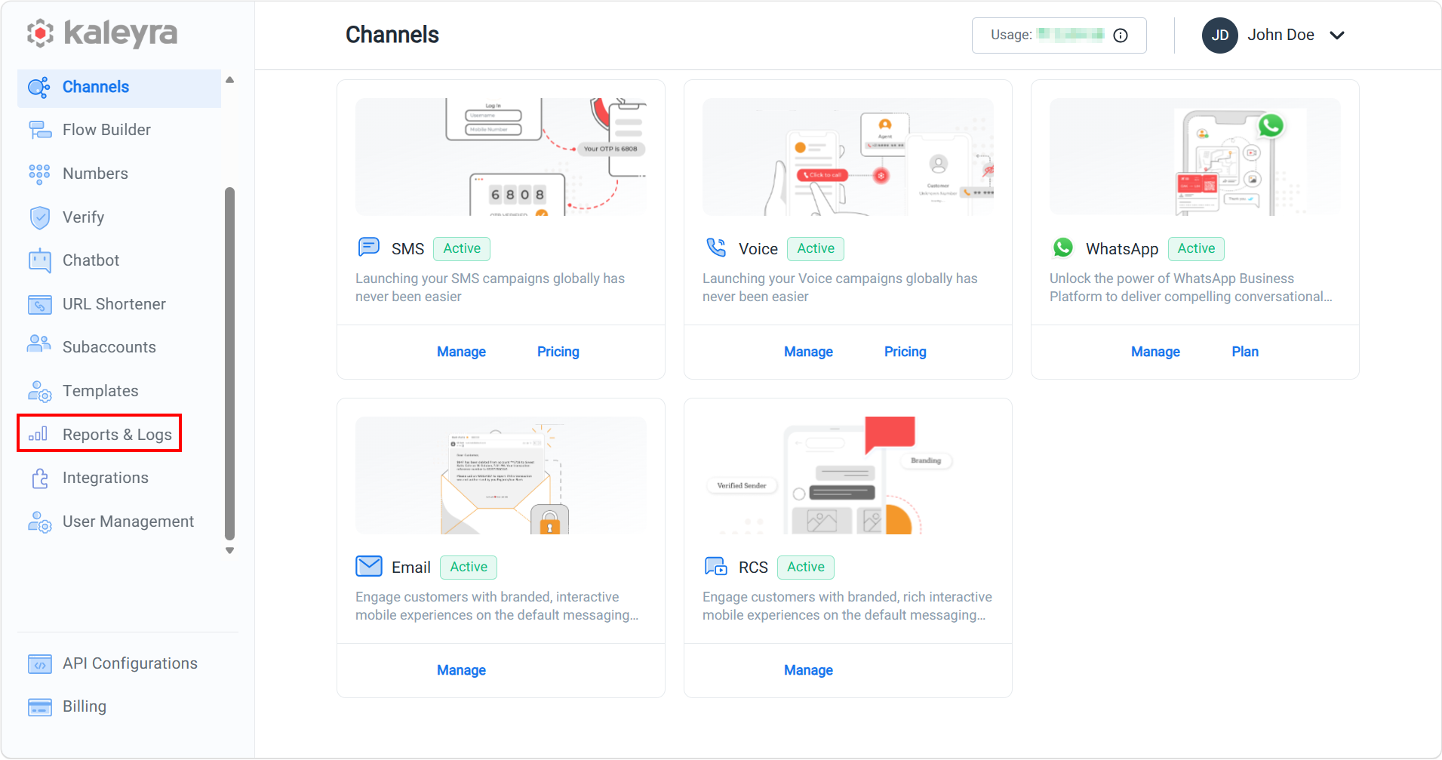Click the WhatsApp illustration thumbnail
The height and width of the screenshot is (760, 1442).
pyautogui.click(x=1195, y=157)
